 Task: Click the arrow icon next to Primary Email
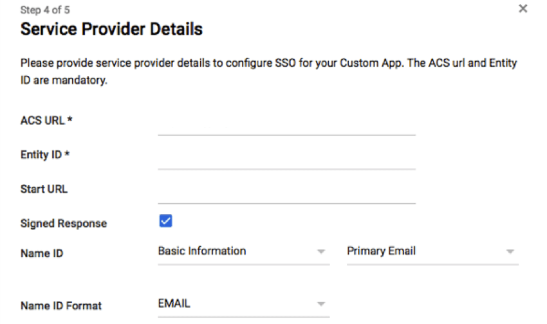tap(510, 251)
